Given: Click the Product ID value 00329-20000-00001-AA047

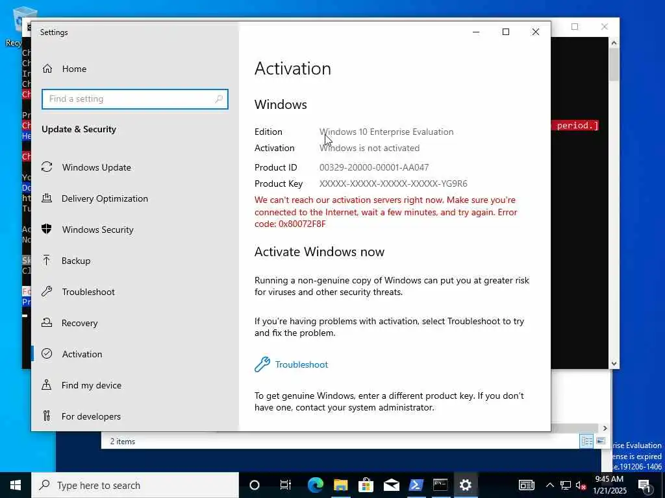Looking at the screenshot, I should click(374, 167).
